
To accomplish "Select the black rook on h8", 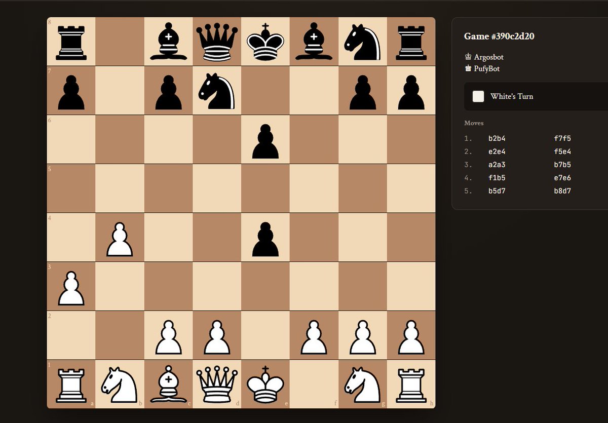I will coord(410,42).
